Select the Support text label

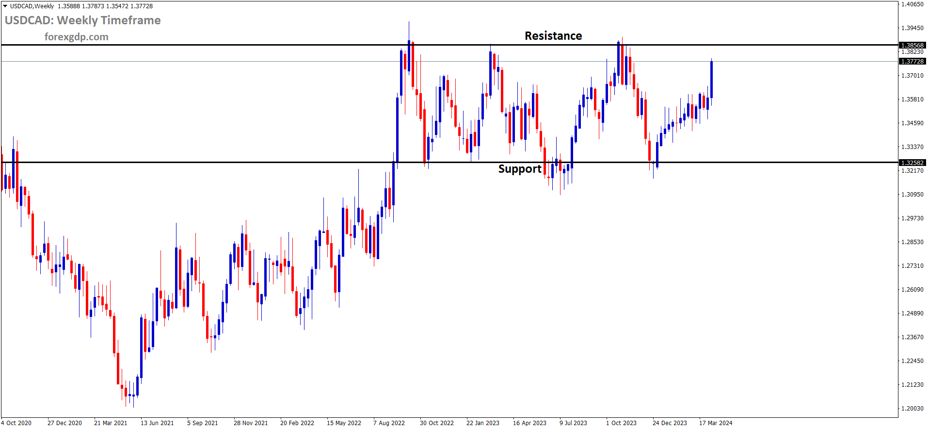[520, 169]
